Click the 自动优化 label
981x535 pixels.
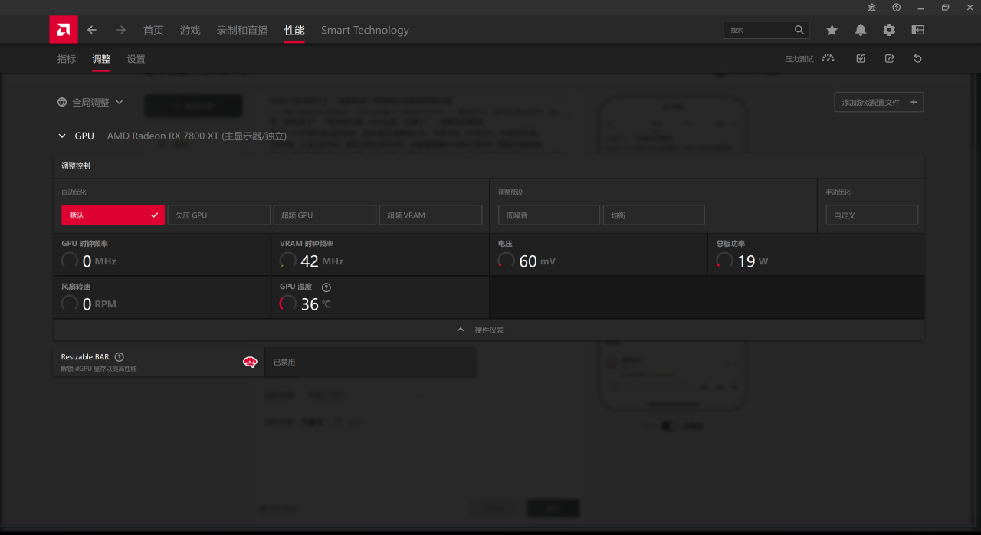(74, 192)
